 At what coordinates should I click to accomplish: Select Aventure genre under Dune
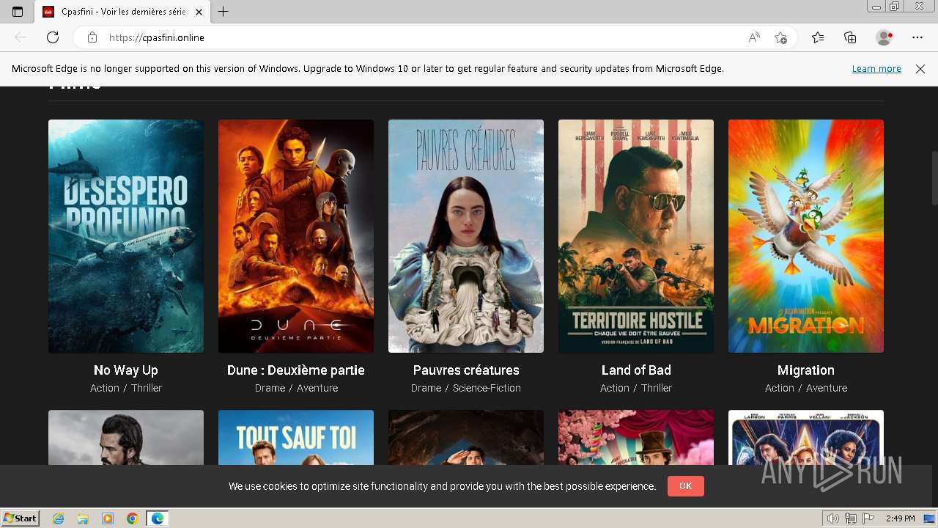[x=317, y=388]
